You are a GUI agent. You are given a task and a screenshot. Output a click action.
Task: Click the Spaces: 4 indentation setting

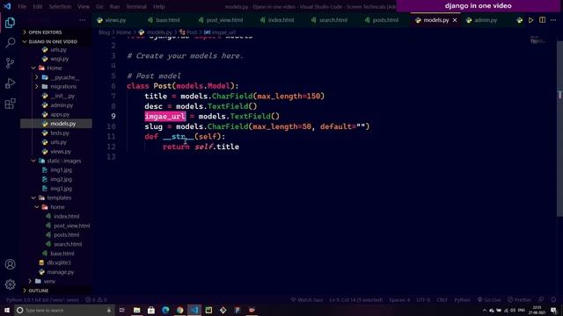pos(399,300)
